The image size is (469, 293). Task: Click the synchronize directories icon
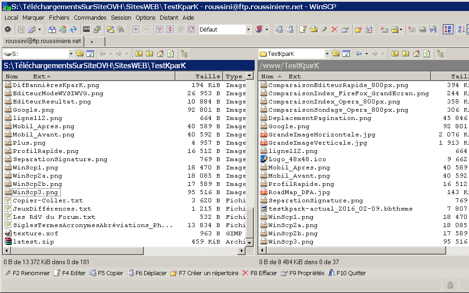[x=73, y=29]
